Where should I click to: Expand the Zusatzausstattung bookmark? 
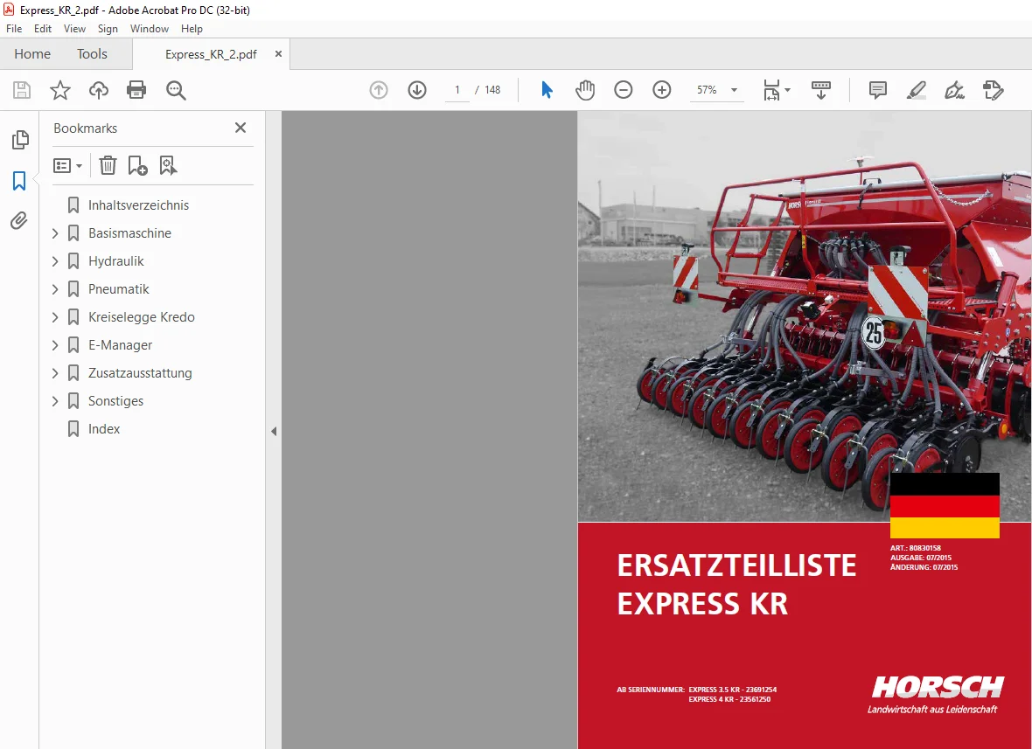(55, 373)
